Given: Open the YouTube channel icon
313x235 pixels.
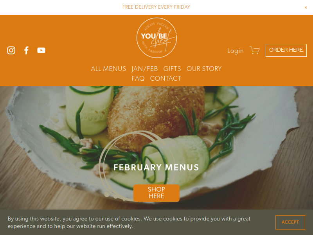Looking at the screenshot, I should (x=41, y=51).
